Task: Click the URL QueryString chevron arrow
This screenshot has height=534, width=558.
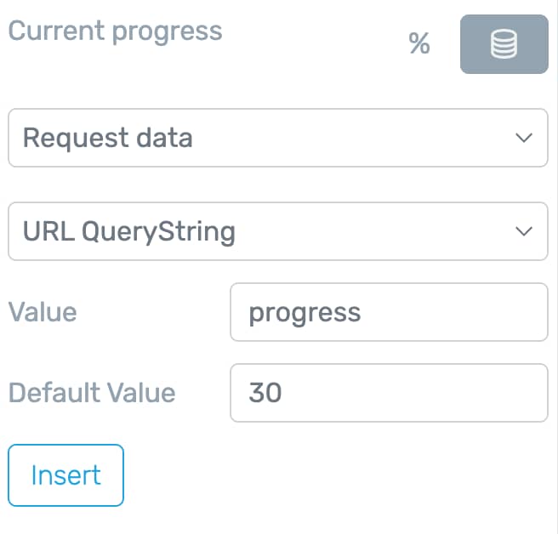Action: (x=524, y=231)
